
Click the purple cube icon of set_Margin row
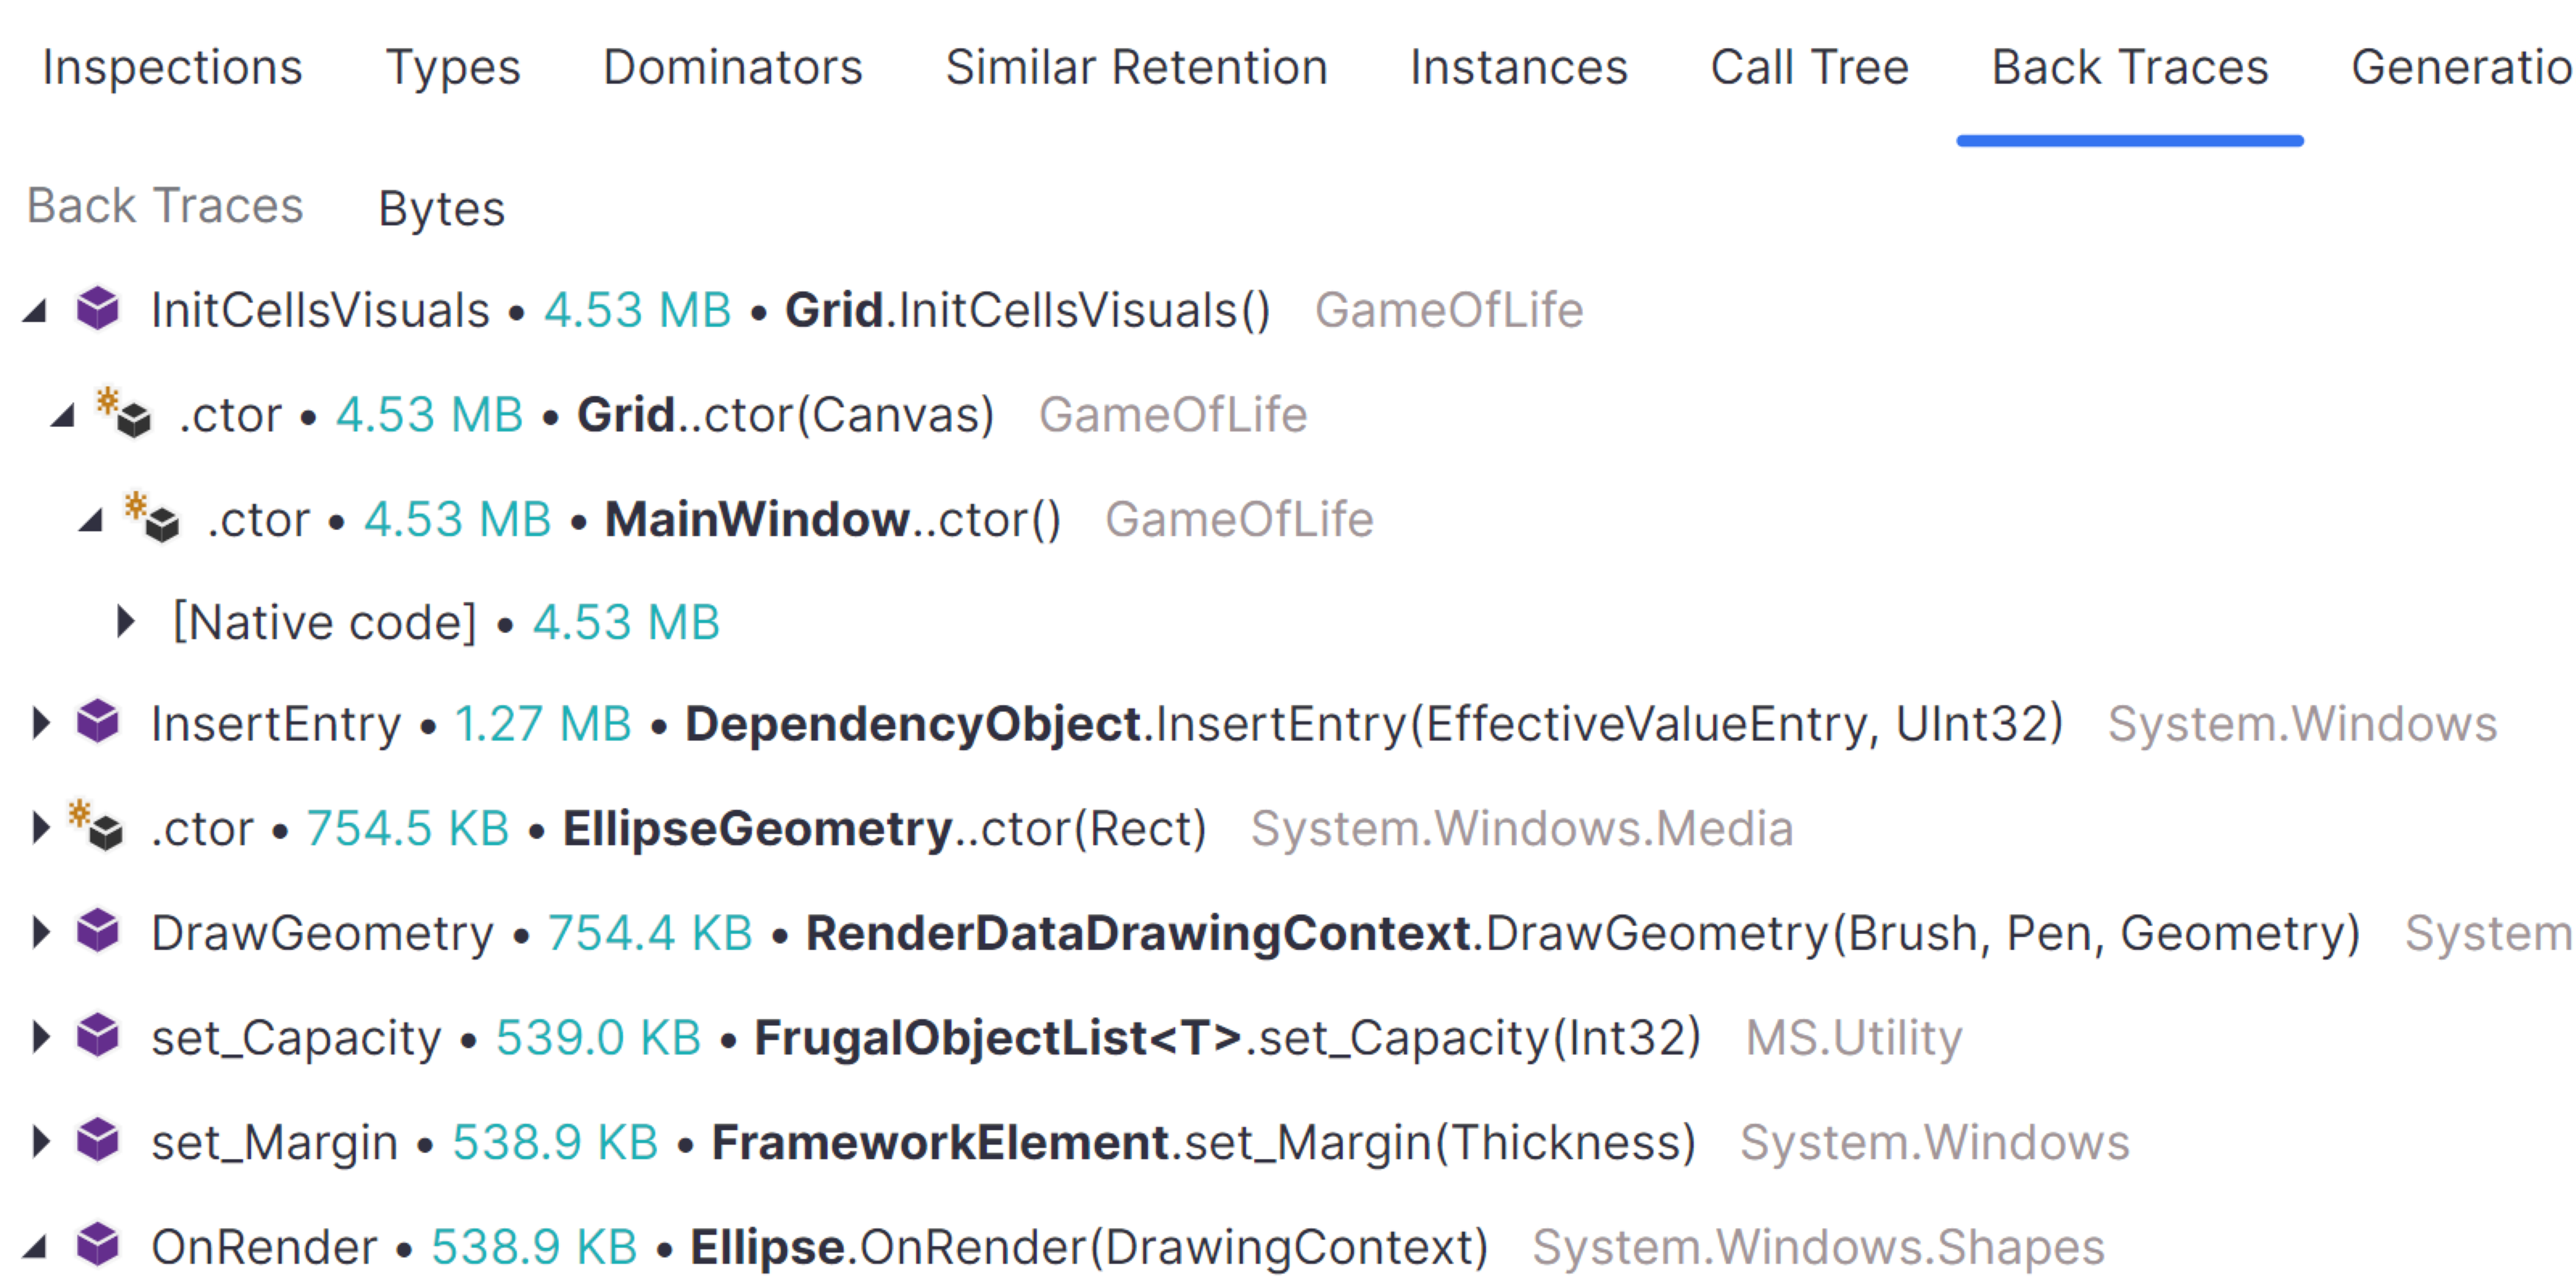(98, 1141)
